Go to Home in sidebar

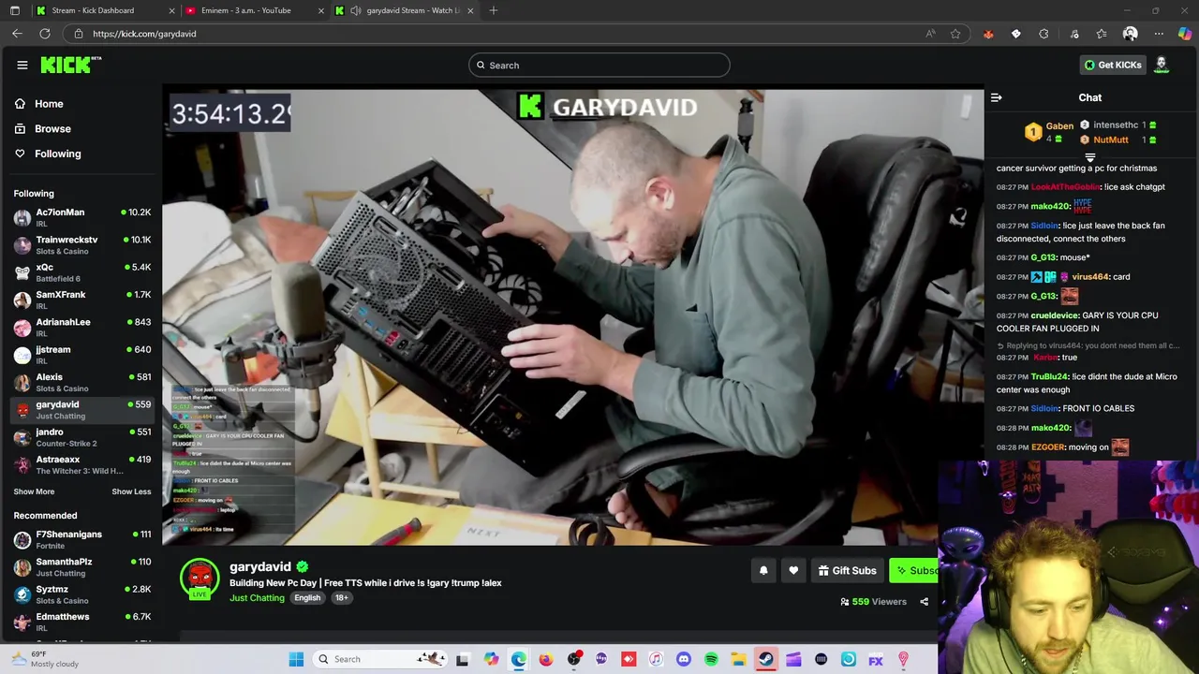click(x=49, y=104)
